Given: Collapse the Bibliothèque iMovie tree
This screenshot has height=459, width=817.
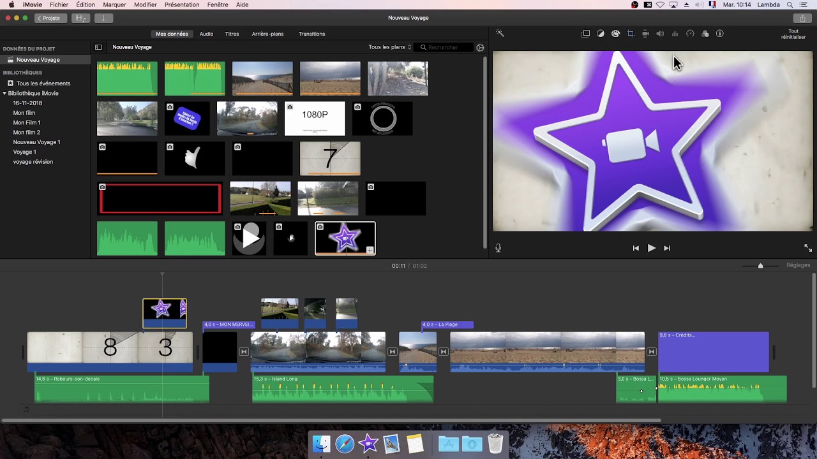Looking at the screenshot, I should pos(4,93).
